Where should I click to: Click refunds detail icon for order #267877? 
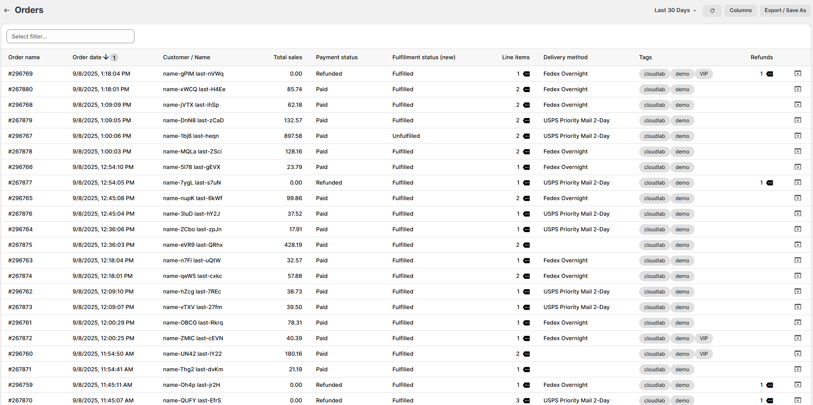click(770, 183)
